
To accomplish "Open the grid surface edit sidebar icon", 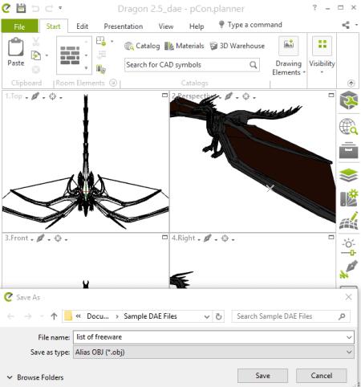I will [348, 221].
